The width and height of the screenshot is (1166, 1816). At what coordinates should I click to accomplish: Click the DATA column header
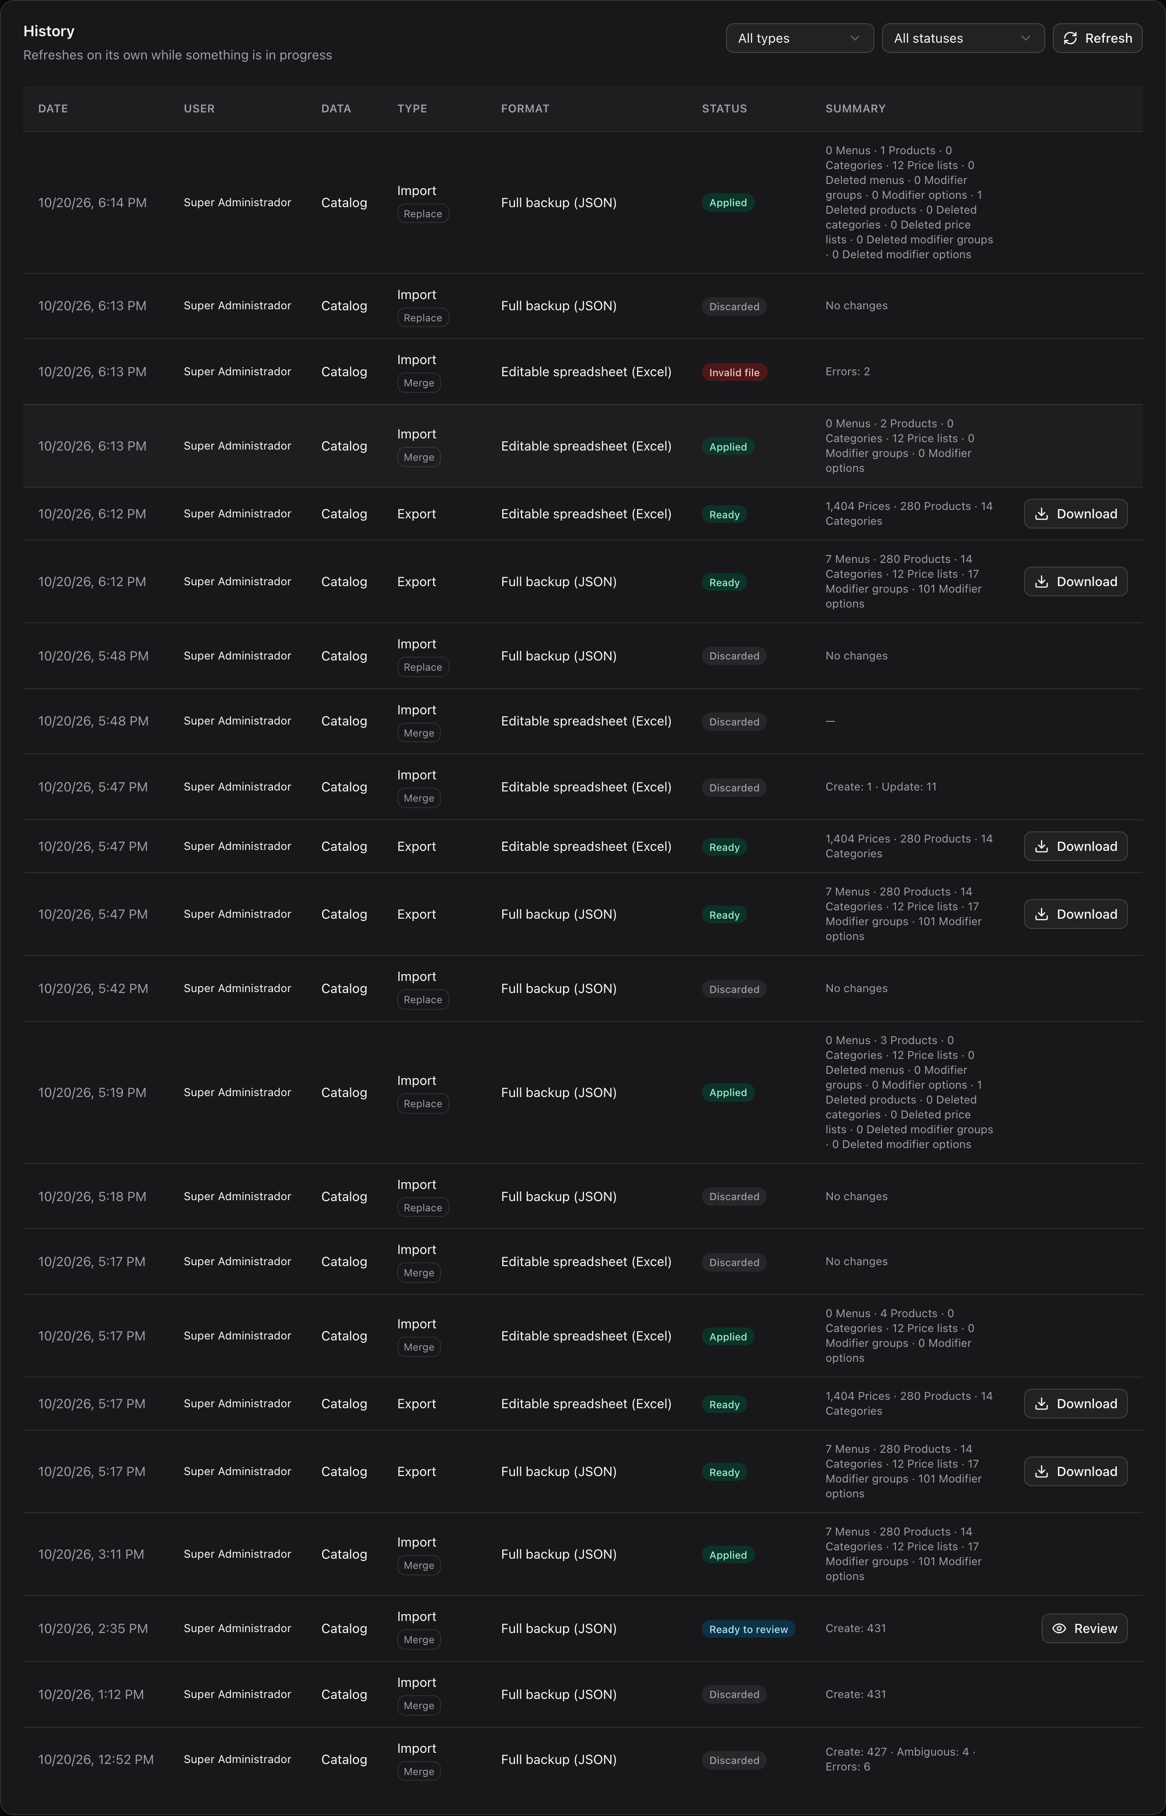(x=336, y=108)
